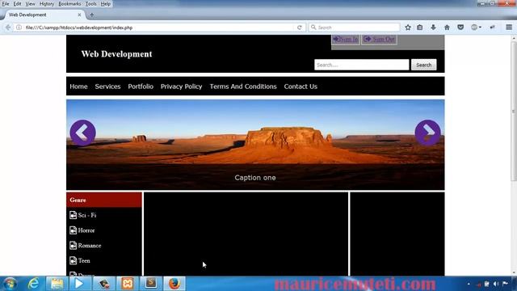This screenshot has height=291, width=517.
Task: Click the address bar URL field
Action: [158, 27]
